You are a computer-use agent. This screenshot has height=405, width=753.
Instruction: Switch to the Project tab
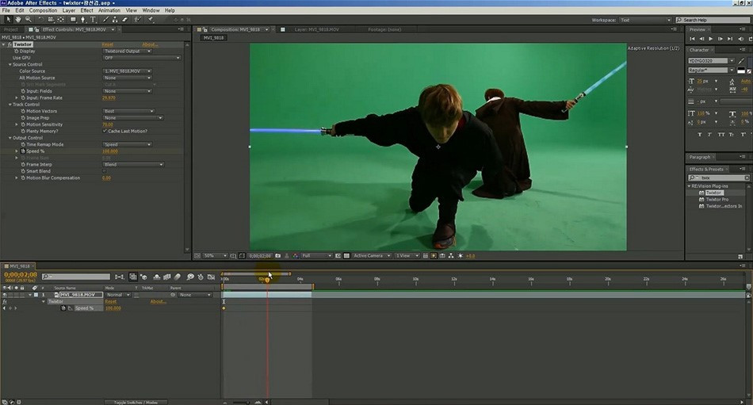pos(10,29)
